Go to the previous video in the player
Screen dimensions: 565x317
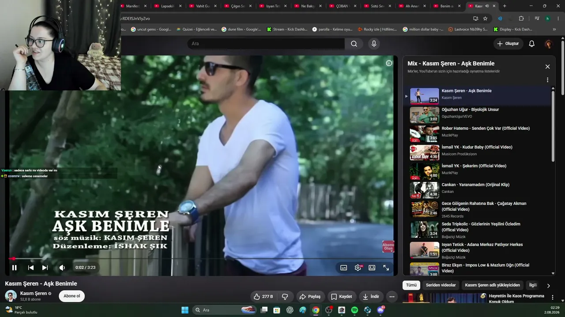[x=31, y=268]
